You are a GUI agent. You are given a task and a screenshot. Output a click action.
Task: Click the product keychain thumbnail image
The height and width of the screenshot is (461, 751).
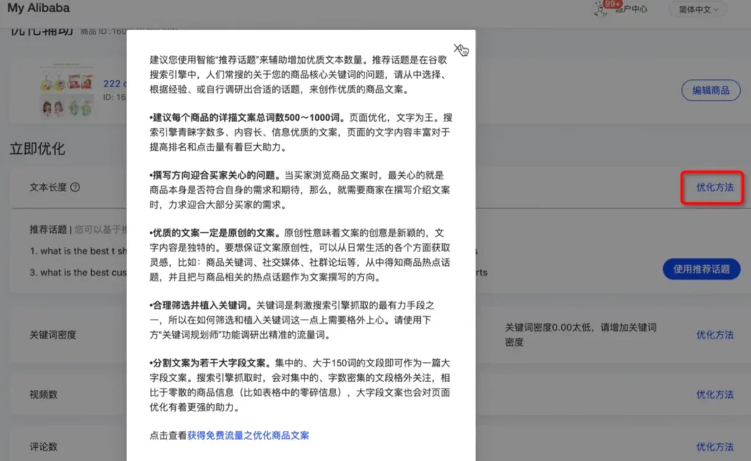[67, 91]
